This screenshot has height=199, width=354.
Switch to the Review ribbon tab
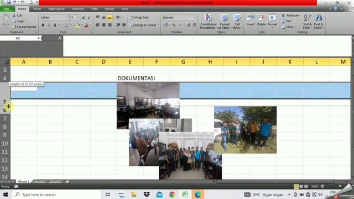pyautogui.click(x=110, y=9)
